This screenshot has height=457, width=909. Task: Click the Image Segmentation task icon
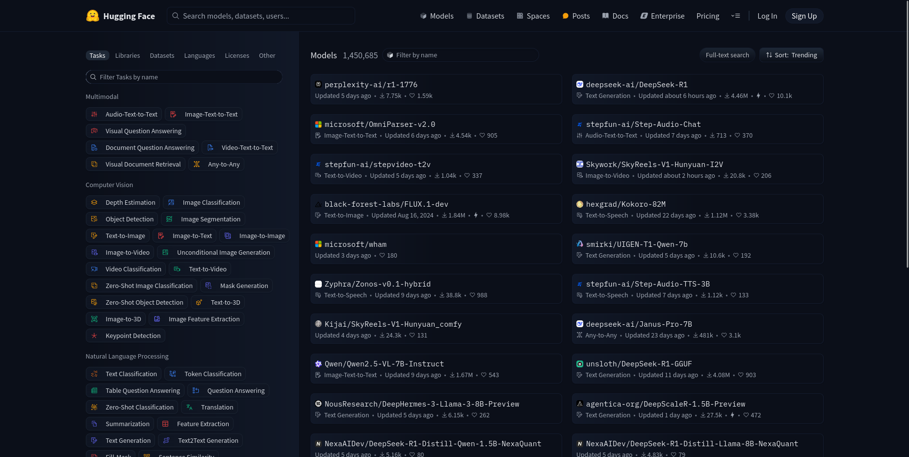[x=169, y=219]
